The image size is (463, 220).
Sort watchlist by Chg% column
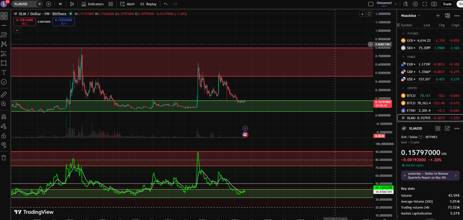point(455,25)
